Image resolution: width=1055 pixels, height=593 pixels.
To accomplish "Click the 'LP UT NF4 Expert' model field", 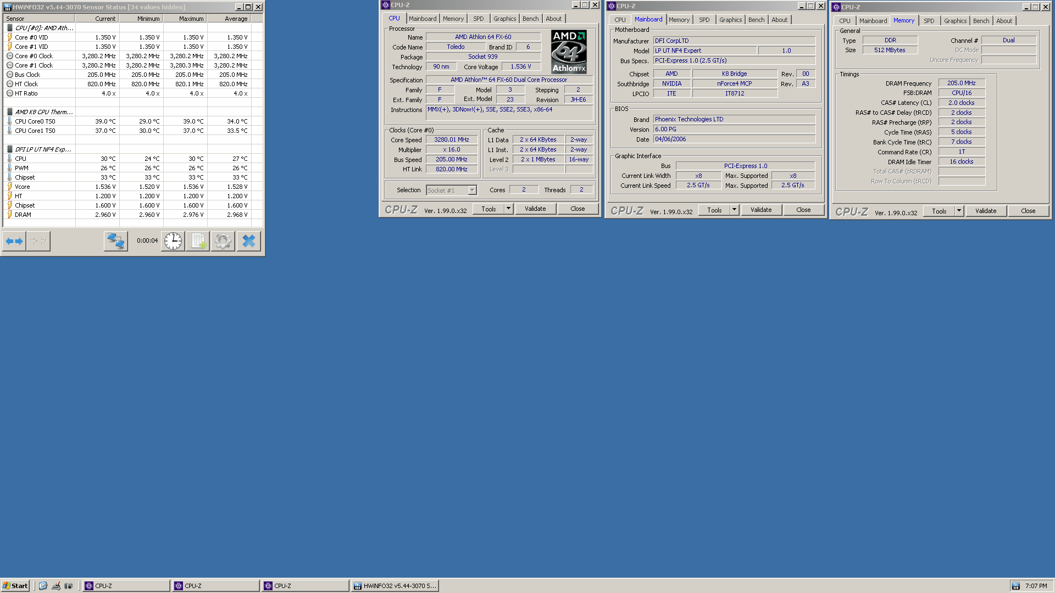I will coord(705,51).
